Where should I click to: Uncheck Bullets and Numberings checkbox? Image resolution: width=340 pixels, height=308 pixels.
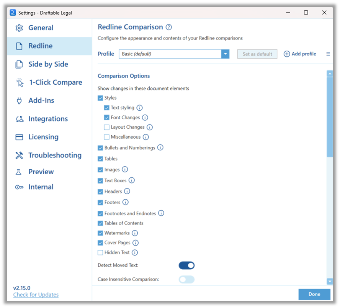100,148
